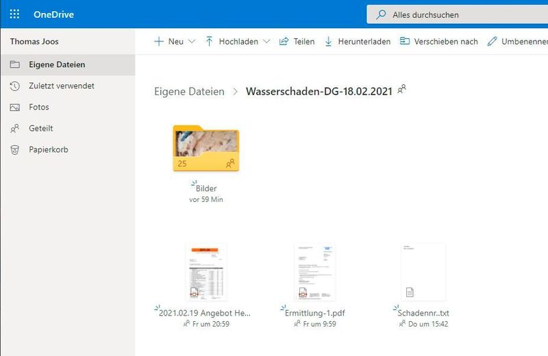Open the 'Schadennr..txt' thumbnail
The width and height of the screenshot is (548, 356).
(423, 272)
